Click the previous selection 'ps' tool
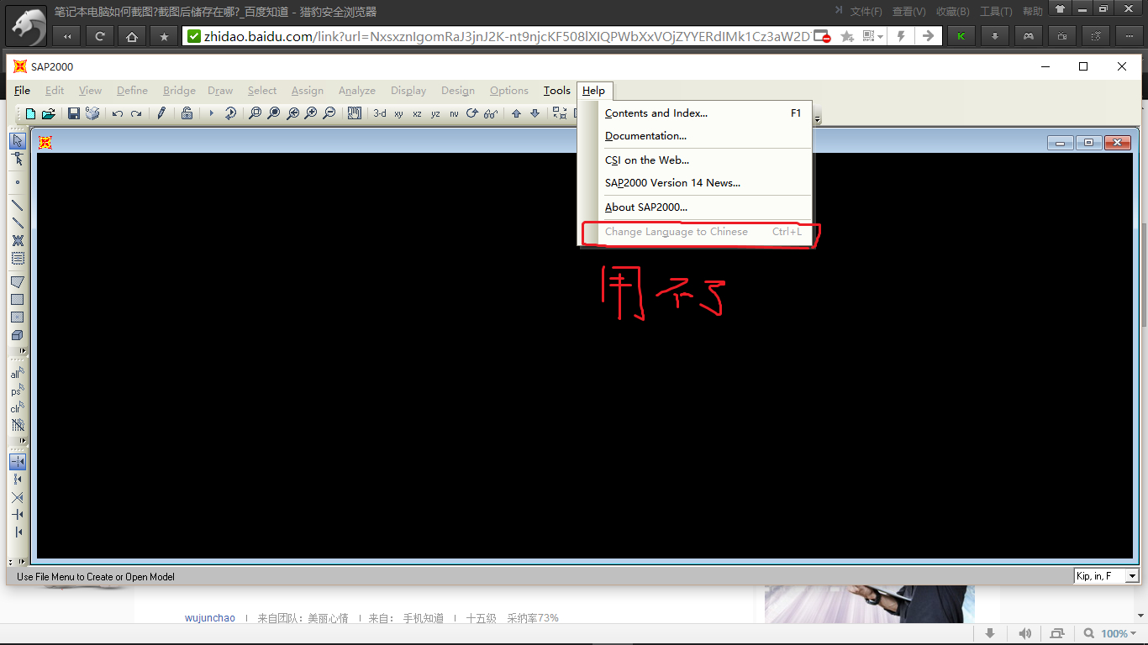This screenshot has height=645, width=1148. (x=18, y=391)
